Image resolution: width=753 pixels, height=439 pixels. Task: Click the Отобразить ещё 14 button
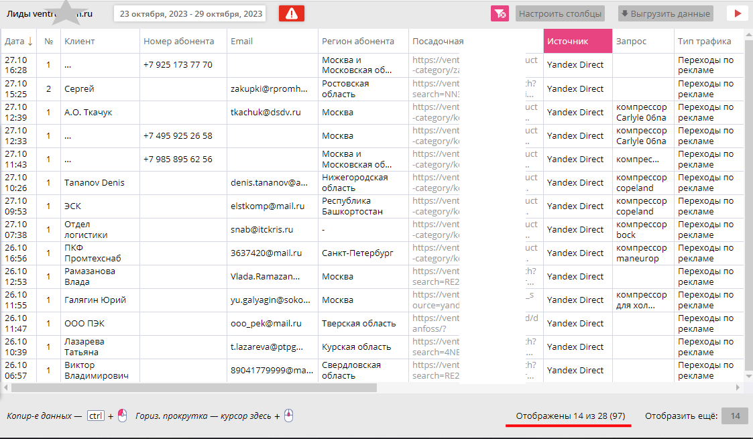coord(736,416)
